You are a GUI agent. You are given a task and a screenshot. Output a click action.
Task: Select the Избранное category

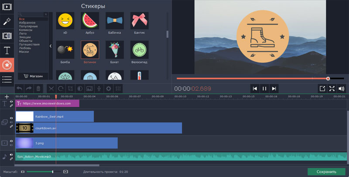[27, 23]
